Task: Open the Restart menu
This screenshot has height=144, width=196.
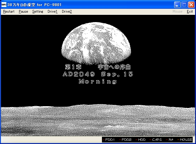Action: 9,11
